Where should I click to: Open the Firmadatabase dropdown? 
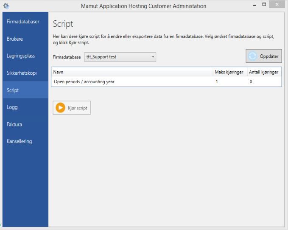click(120, 57)
